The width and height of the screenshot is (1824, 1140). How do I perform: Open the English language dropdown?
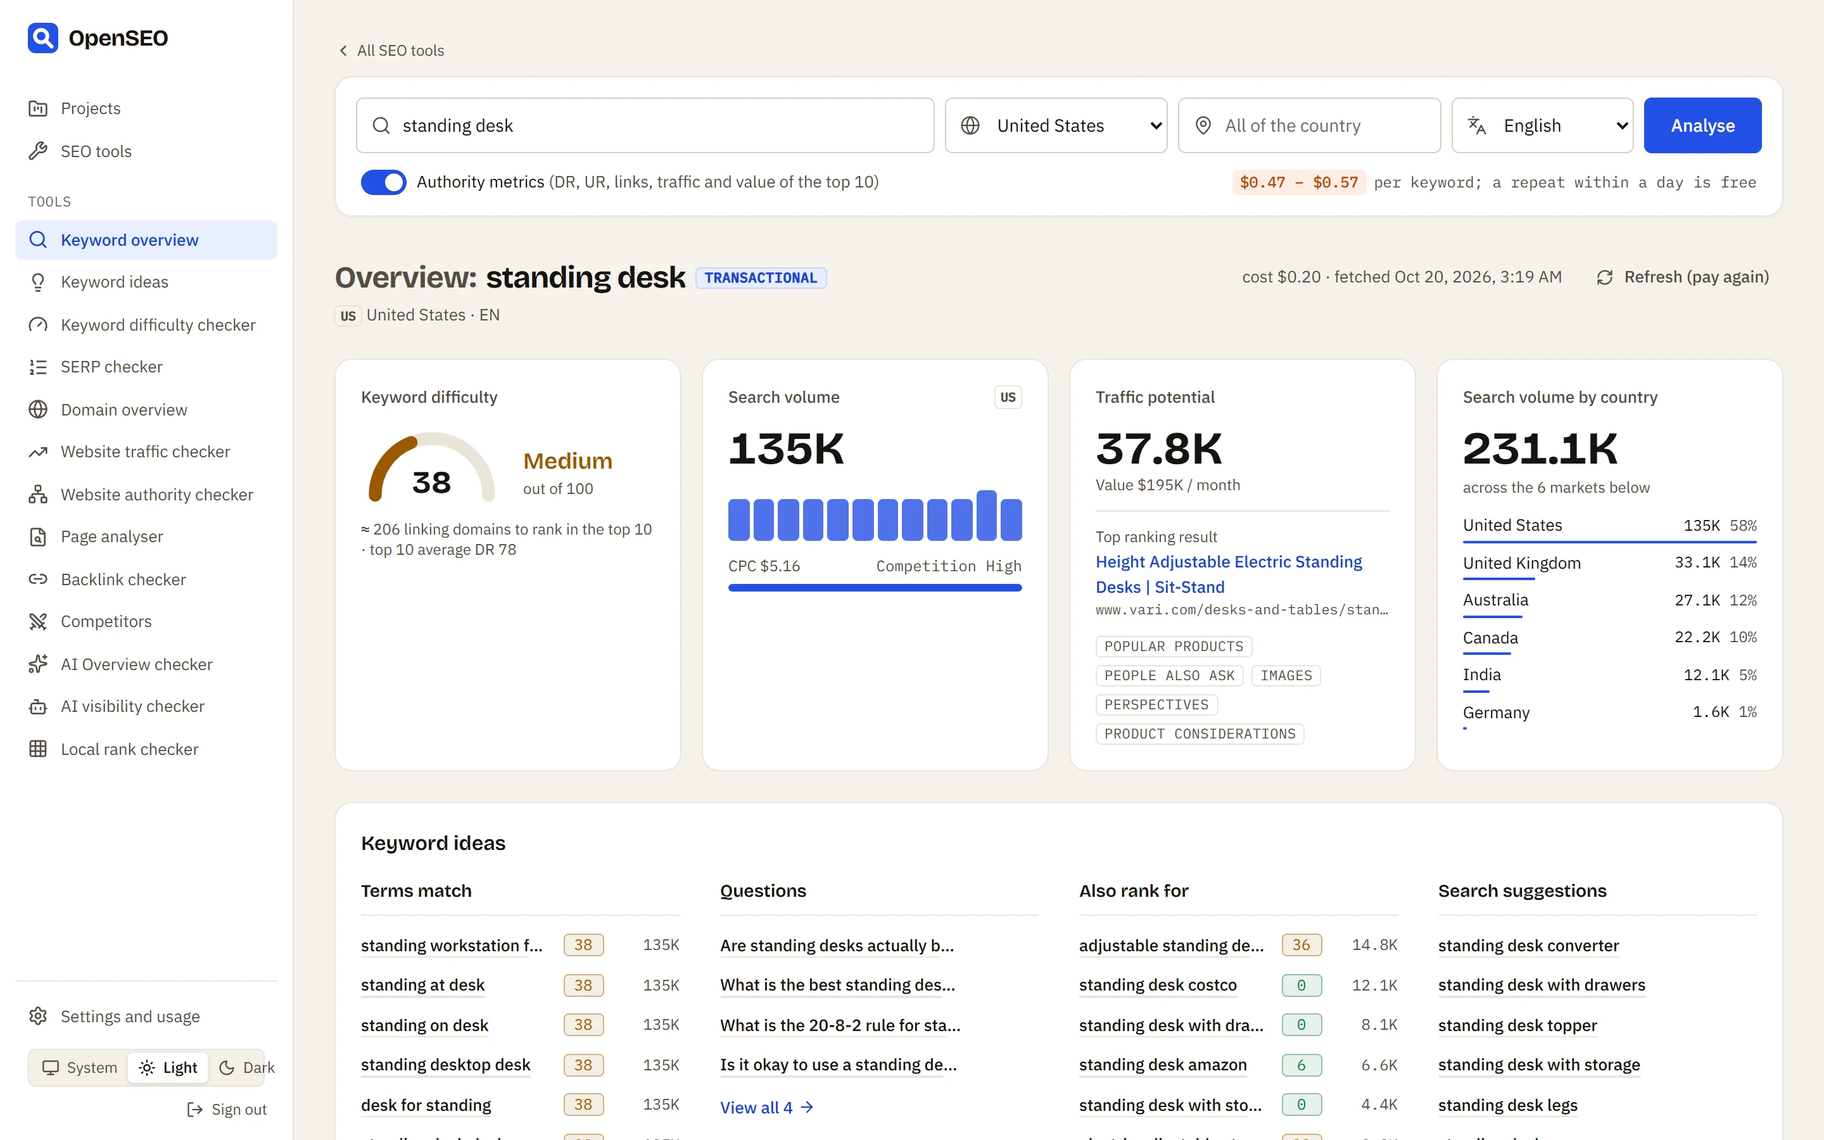(x=1542, y=125)
